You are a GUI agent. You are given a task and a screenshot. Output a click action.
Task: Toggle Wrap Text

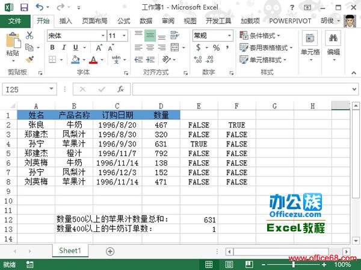point(175,35)
